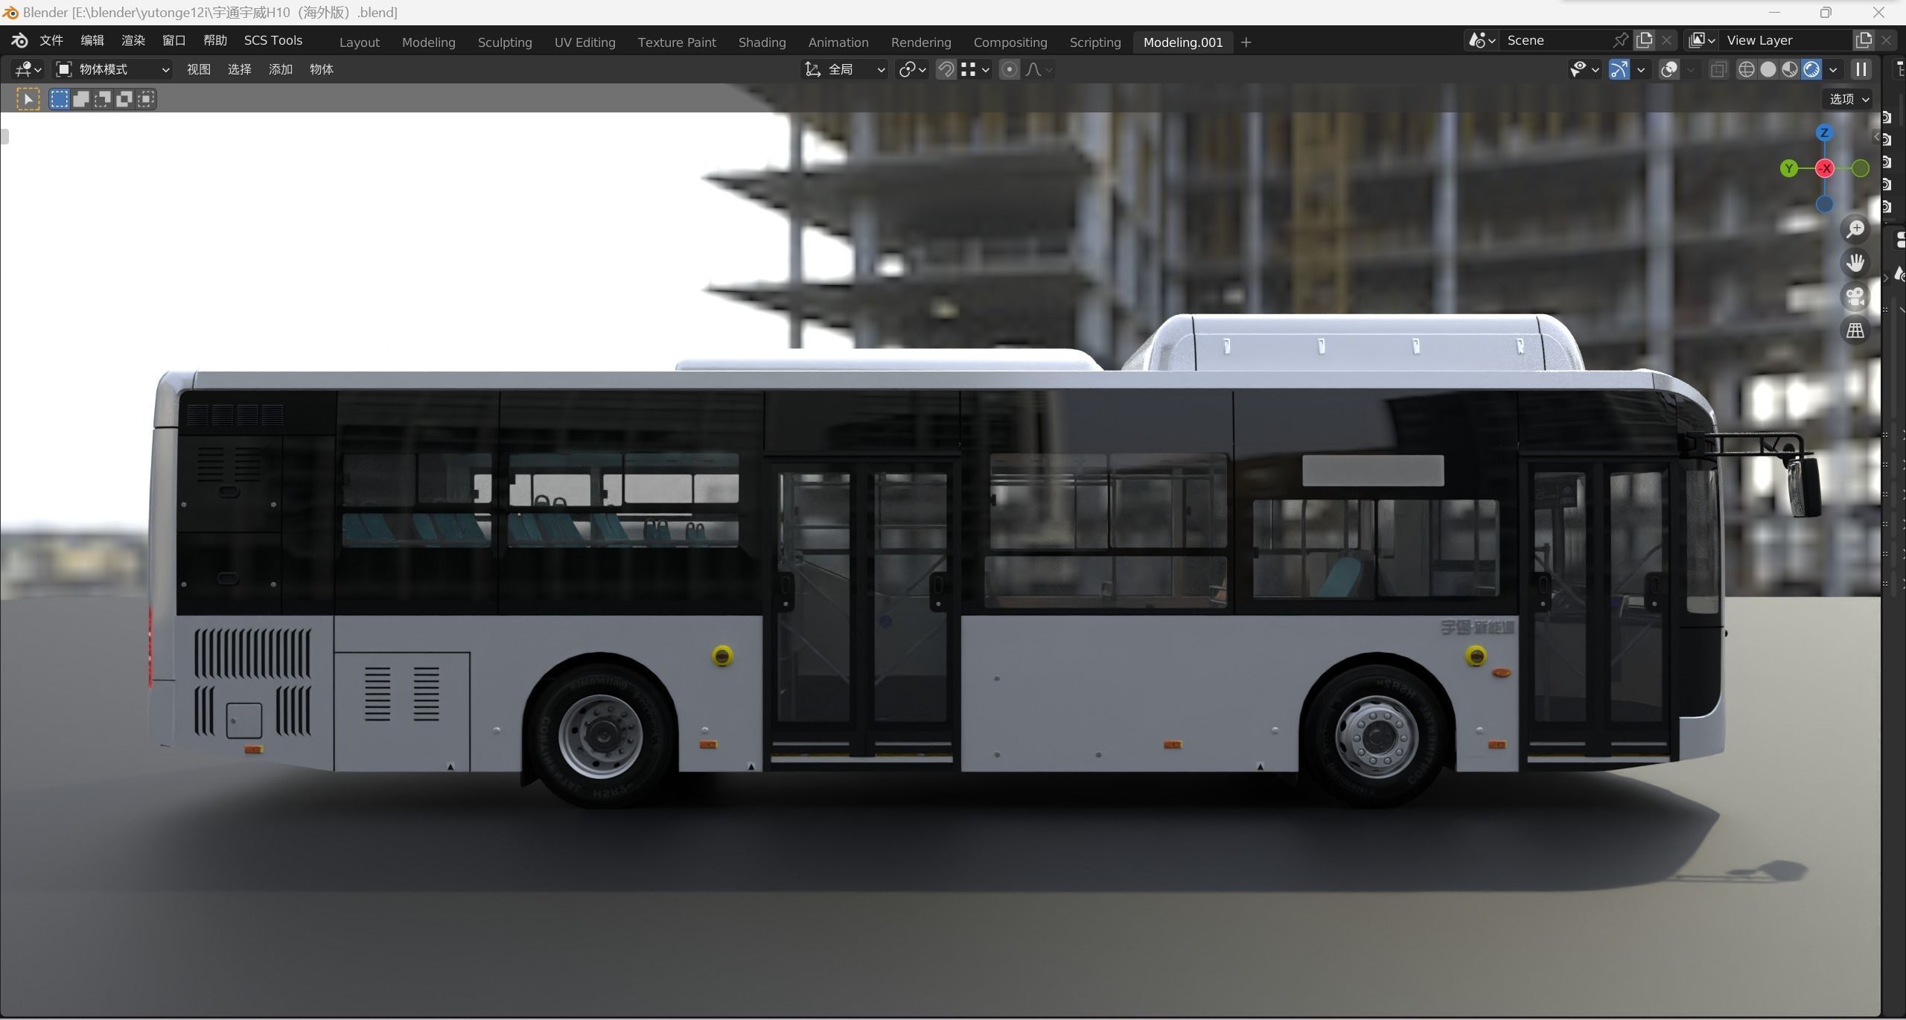
Task: Expand the 选项 options dropdown
Action: [x=1849, y=99]
